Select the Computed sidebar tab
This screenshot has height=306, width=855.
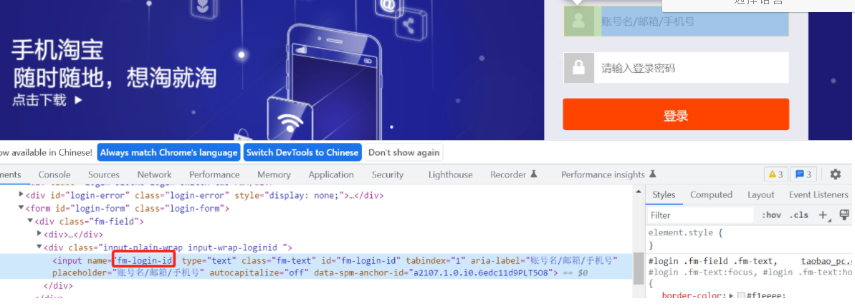tap(711, 194)
